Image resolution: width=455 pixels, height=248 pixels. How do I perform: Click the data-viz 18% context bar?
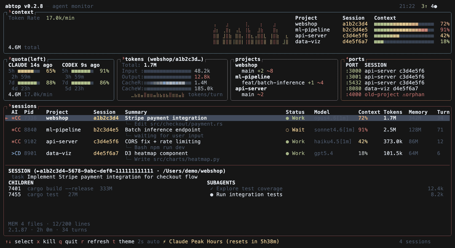pyautogui.click(x=404, y=42)
